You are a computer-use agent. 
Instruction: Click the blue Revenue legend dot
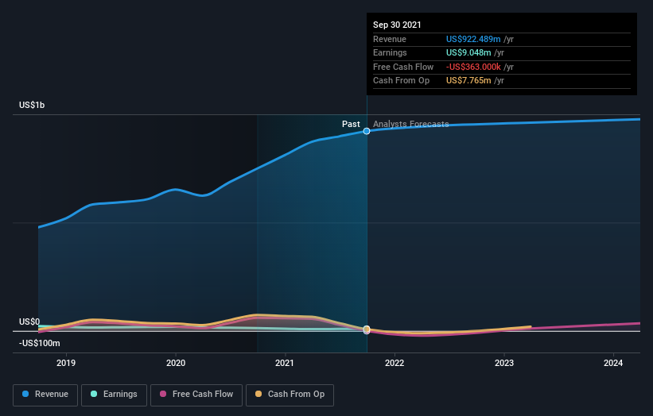point(25,394)
